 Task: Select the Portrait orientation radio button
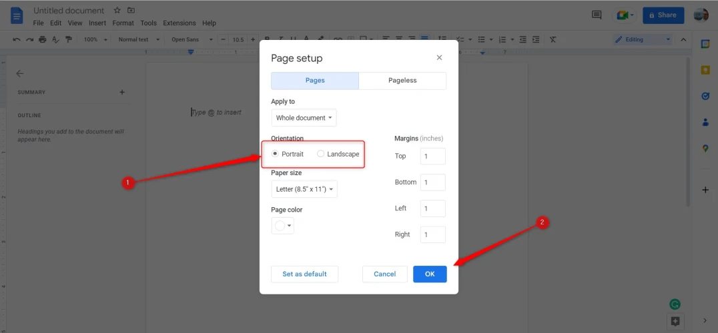[276, 154]
